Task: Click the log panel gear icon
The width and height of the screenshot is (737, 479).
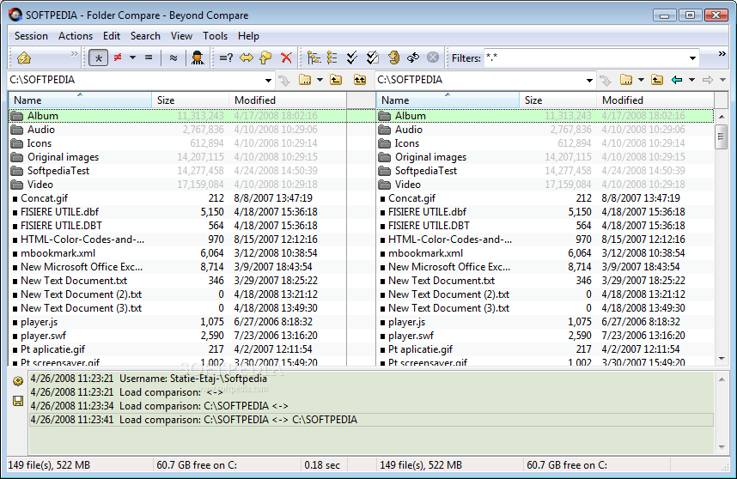Action: pyautogui.click(x=18, y=381)
